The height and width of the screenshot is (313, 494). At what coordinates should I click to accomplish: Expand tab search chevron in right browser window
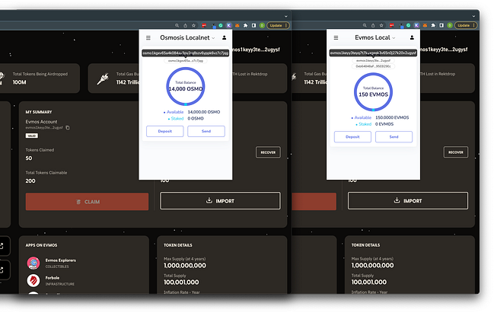coord(473,16)
